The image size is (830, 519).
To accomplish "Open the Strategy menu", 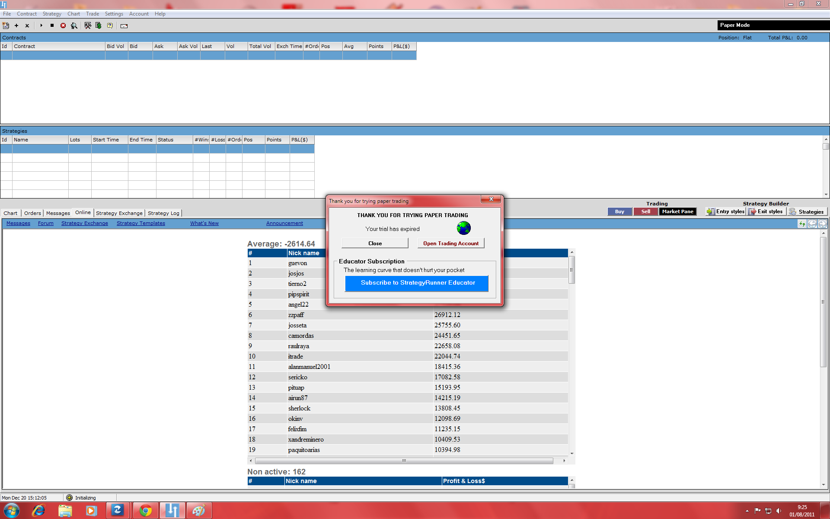I will [52, 14].
